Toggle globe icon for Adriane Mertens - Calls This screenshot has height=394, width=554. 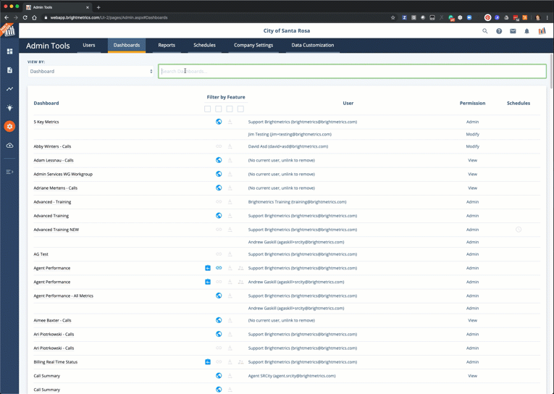219,188
